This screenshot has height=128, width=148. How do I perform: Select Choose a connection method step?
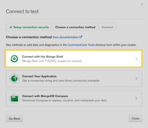75,27
